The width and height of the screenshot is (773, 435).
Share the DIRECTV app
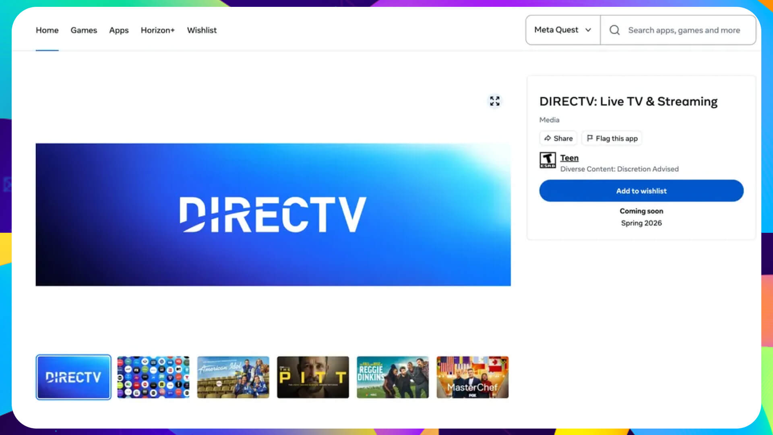(558, 139)
